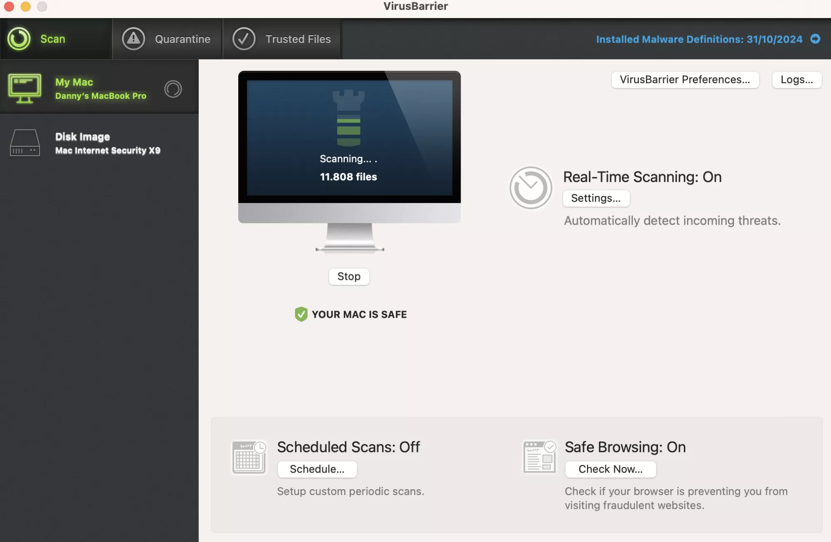Click the Schedule button for periodic scans
831x542 pixels.
point(317,469)
